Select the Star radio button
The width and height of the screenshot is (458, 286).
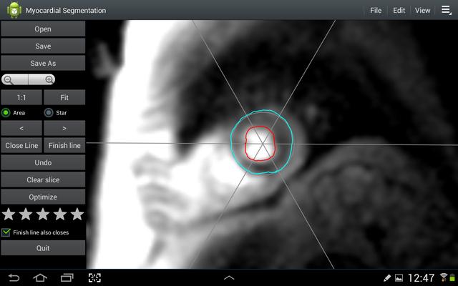pos(49,112)
